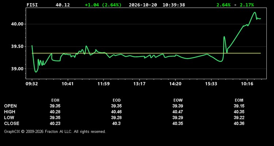Click the yellow previous-close reference line
Viewport: 274px width, 146px height.
pos(146,53)
